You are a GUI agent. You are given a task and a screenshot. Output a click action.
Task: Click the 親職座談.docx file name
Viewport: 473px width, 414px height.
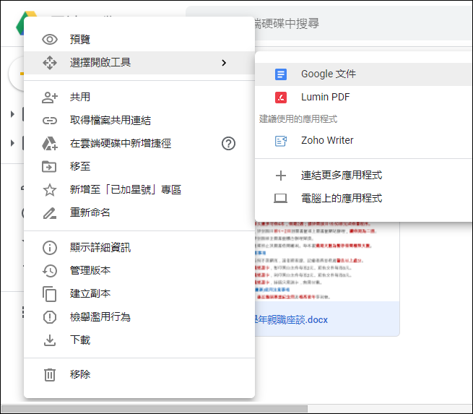292,320
